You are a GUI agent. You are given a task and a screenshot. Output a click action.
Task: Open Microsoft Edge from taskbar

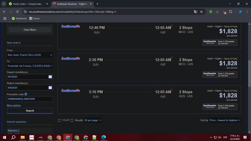point(104,137)
